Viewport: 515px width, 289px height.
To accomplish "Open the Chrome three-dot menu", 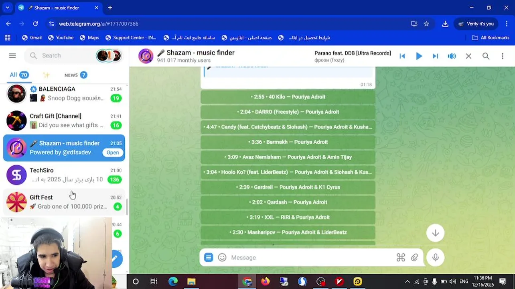I will click(507, 24).
